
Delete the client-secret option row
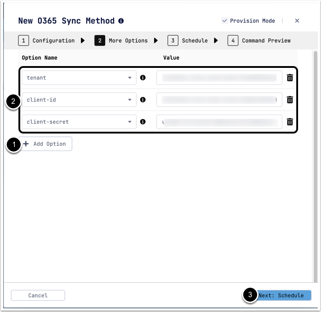[290, 122]
